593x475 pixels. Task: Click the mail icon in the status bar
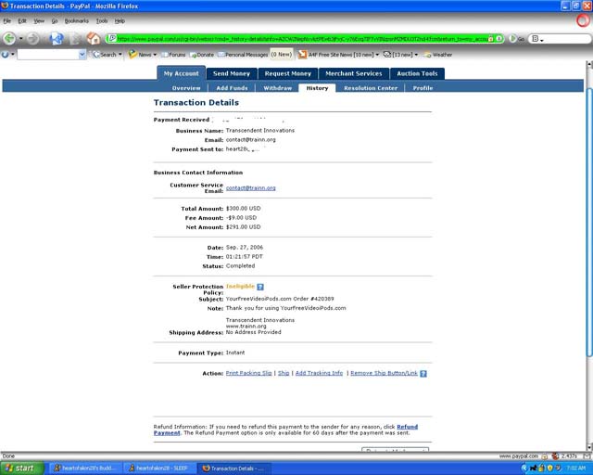tap(587, 456)
